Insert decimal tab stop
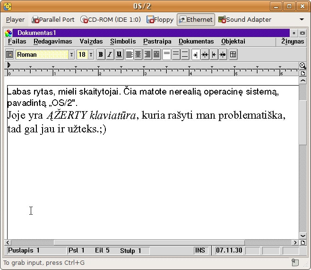Image resolution: width=311 pixels, height=270 pixels. click(x=223, y=54)
